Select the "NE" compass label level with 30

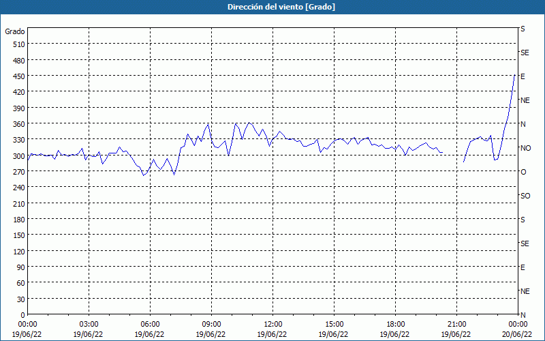[x=525, y=291]
